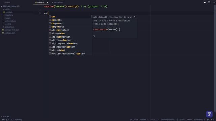The image size is (216, 121).
Task: Change indentation via 'Spaces: 2'
Action: pos(144,120)
